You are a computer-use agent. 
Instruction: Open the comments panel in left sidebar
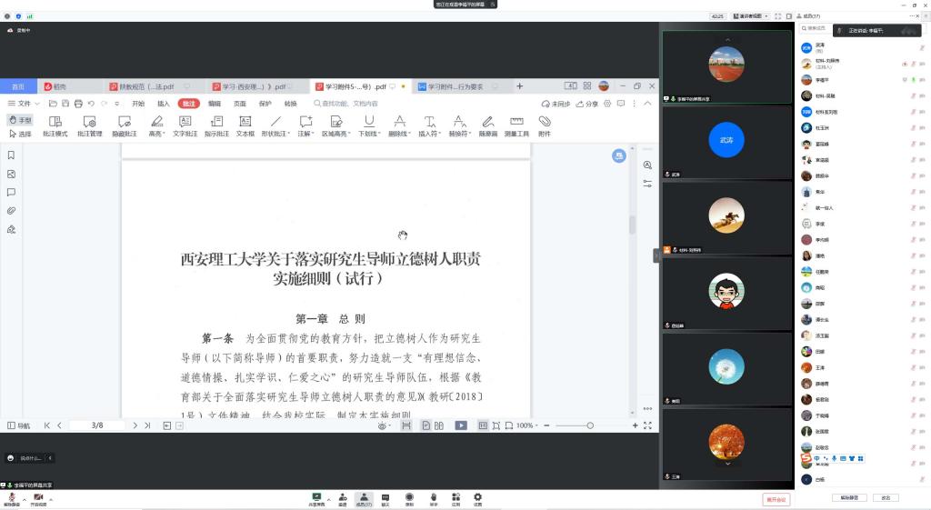pos(11,193)
